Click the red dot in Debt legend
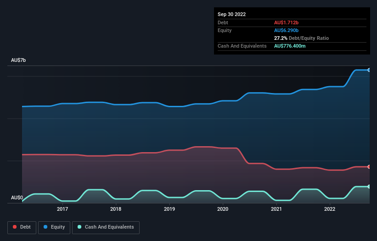The image size is (377, 241). (15, 227)
